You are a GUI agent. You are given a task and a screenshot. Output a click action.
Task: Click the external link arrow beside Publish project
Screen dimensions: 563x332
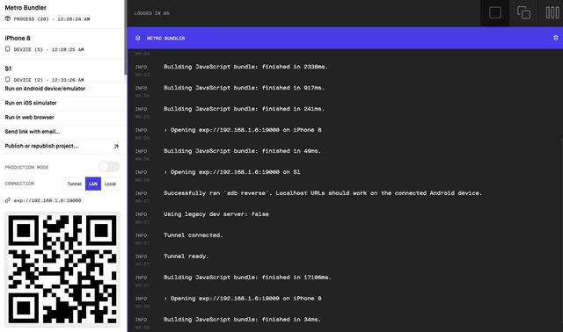click(x=116, y=147)
